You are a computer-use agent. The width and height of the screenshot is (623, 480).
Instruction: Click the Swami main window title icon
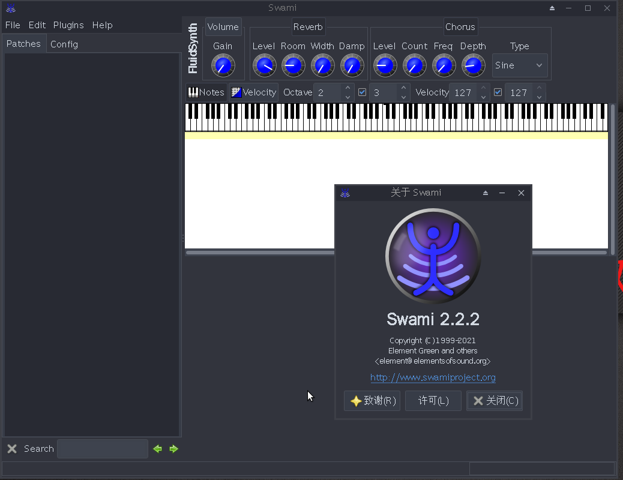[x=11, y=8]
